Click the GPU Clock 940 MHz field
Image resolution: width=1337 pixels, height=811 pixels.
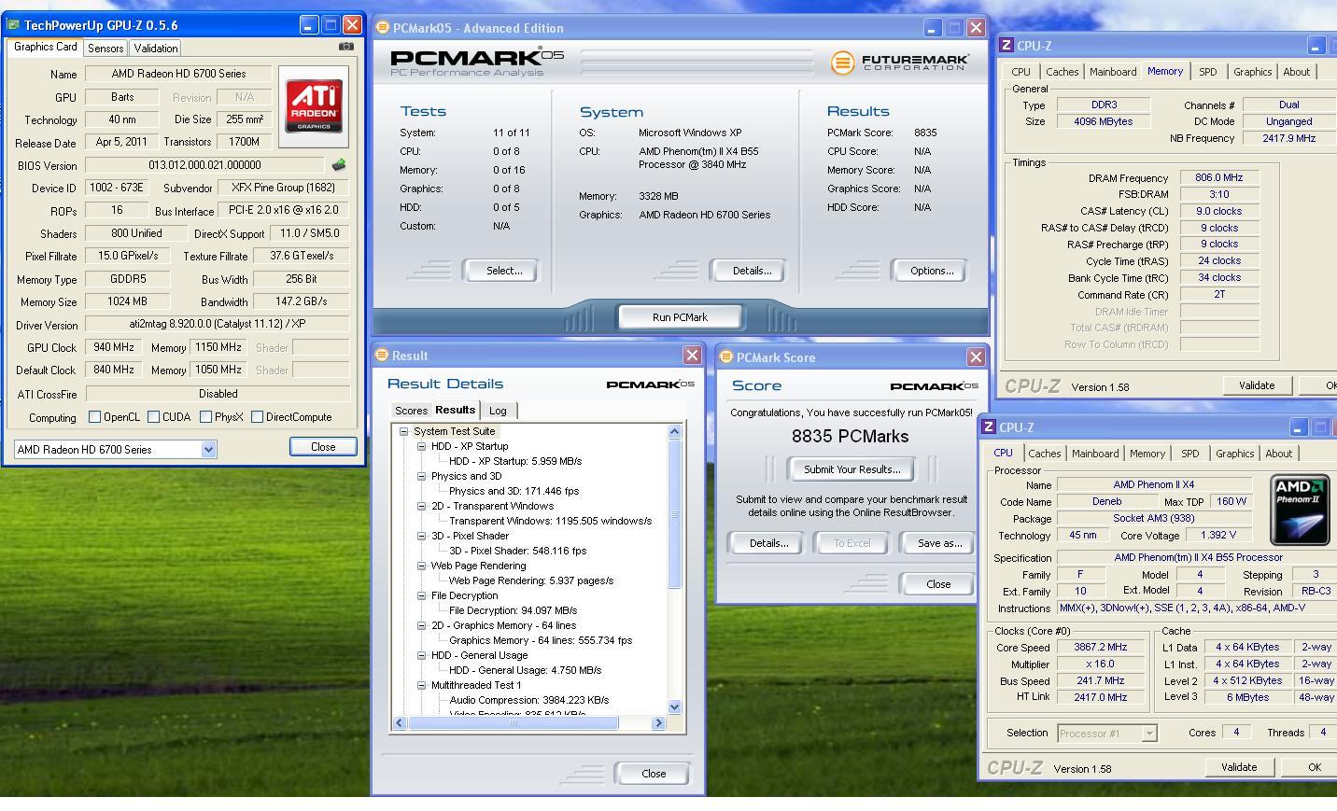(x=114, y=347)
